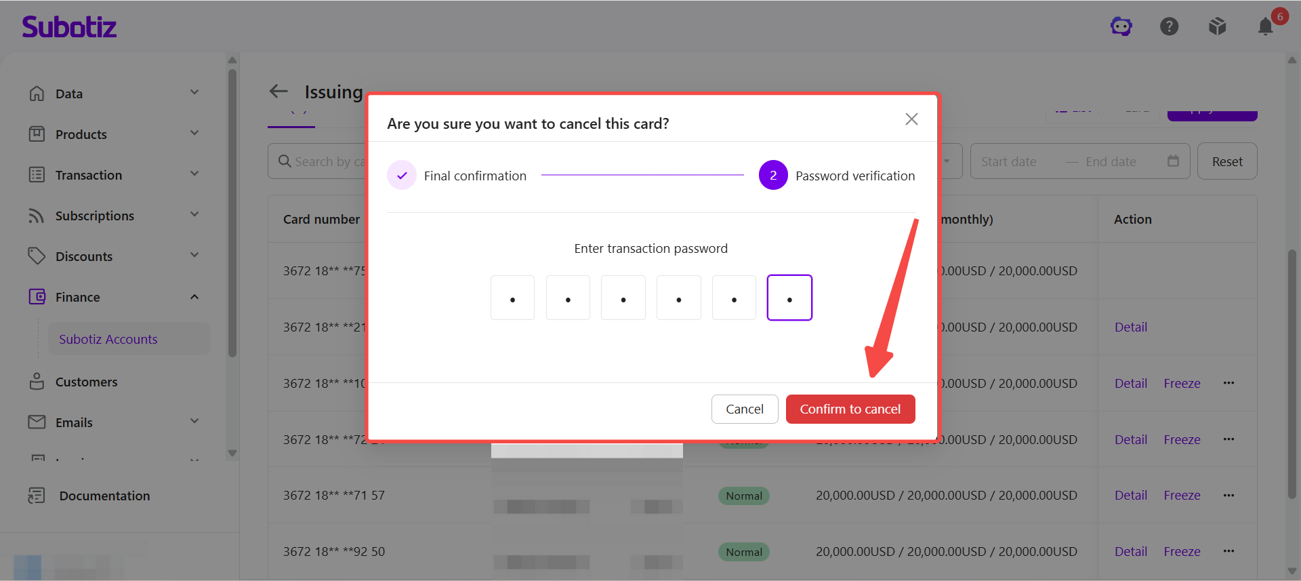Expand the Subscriptions menu chevron

pos(194,215)
